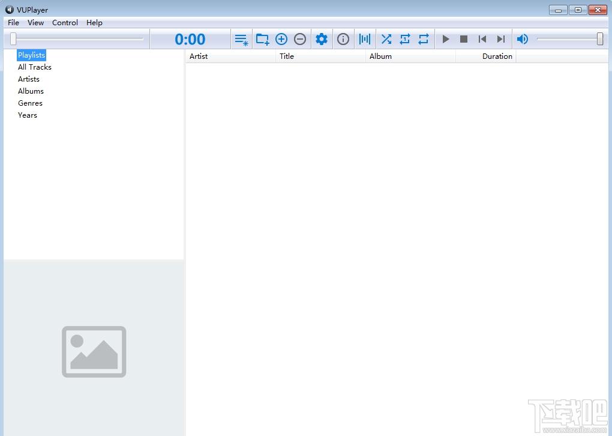This screenshot has height=436, width=612.
Task: Click the new playlist icon
Action: coord(242,39)
